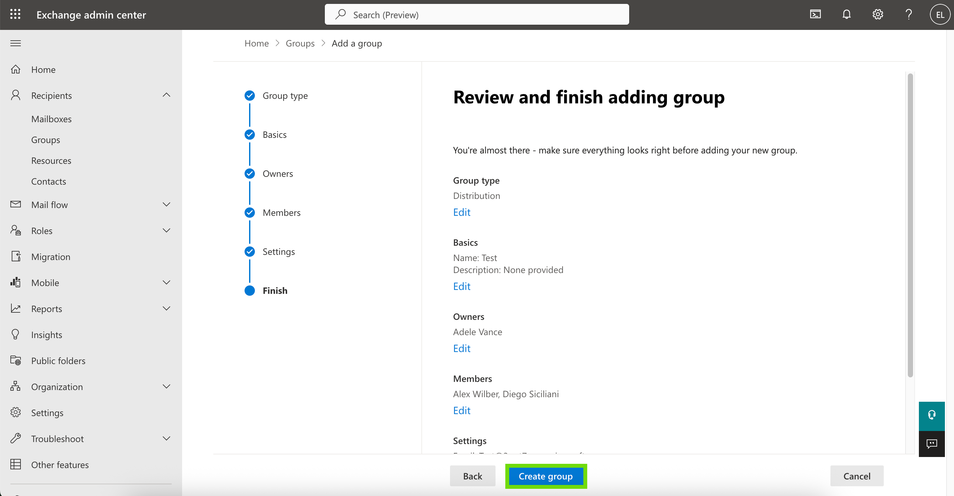This screenshot has height=496, width=954.
Task: Jump to the Settings wizard step
Action: tap(279, 252)
